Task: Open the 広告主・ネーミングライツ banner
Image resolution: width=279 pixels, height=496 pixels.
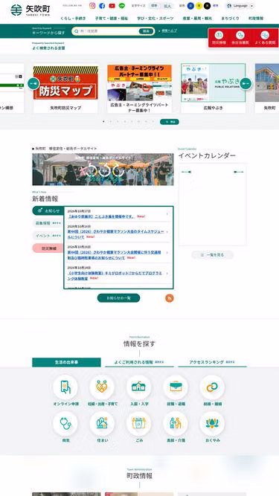Action: pos(140,88)
